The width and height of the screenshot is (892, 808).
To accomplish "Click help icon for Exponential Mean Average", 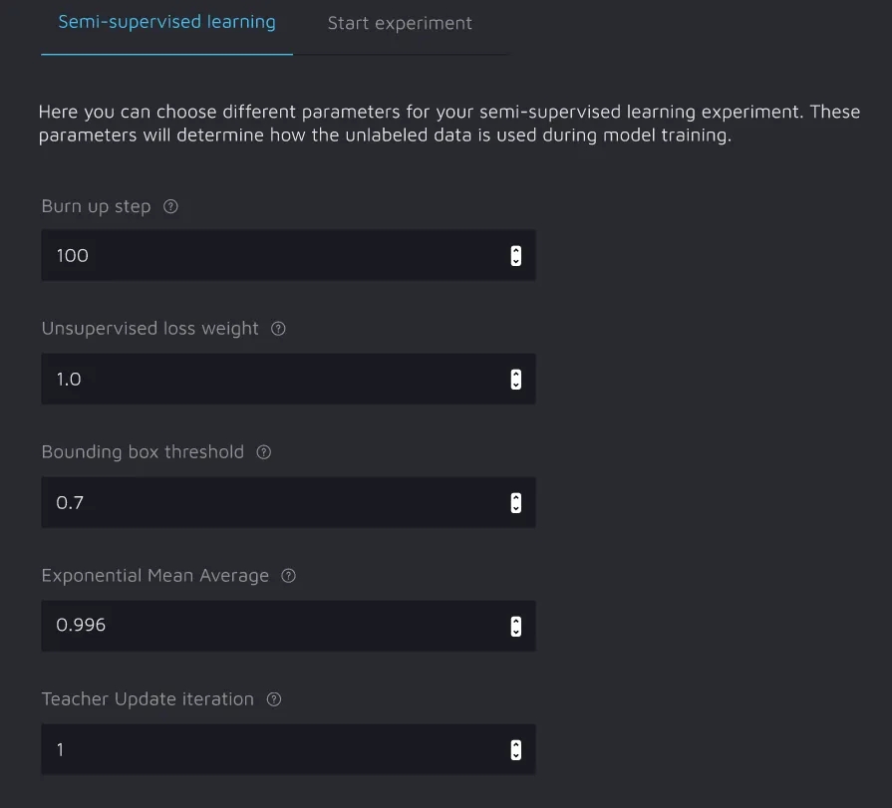I will 288,576.
